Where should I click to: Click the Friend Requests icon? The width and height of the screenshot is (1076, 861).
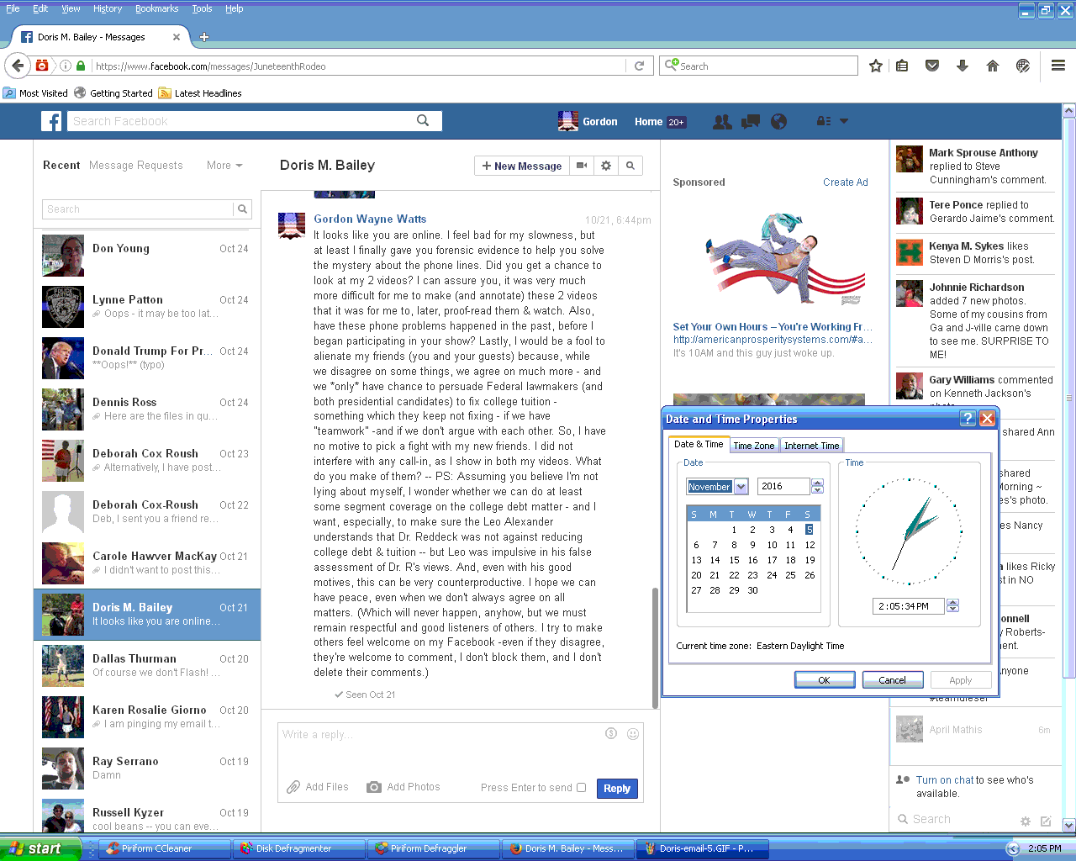click(721, 122)
